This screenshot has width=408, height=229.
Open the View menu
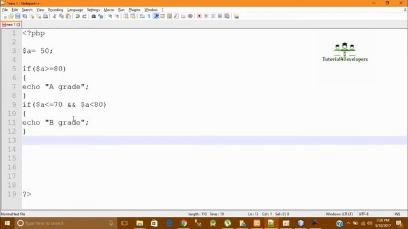pyautogui.click(x=40, y=10)
